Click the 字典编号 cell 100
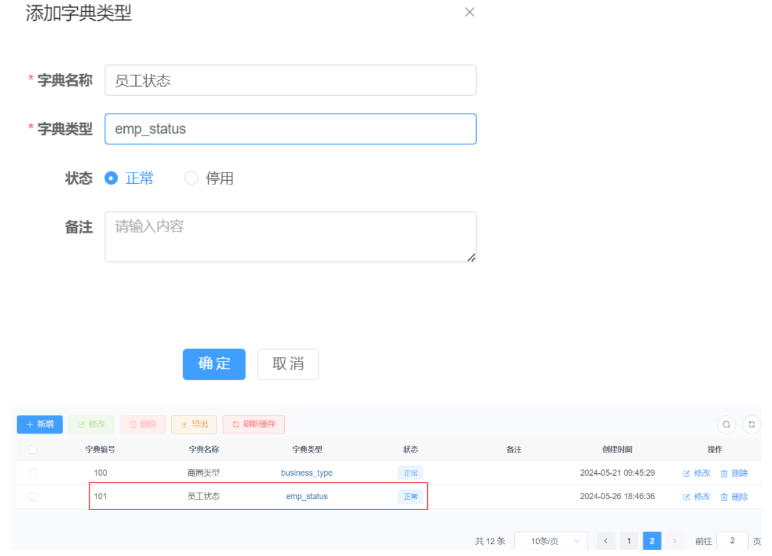Image resolution: width=772 pixels, height=556 pixels. pos(100,473)
